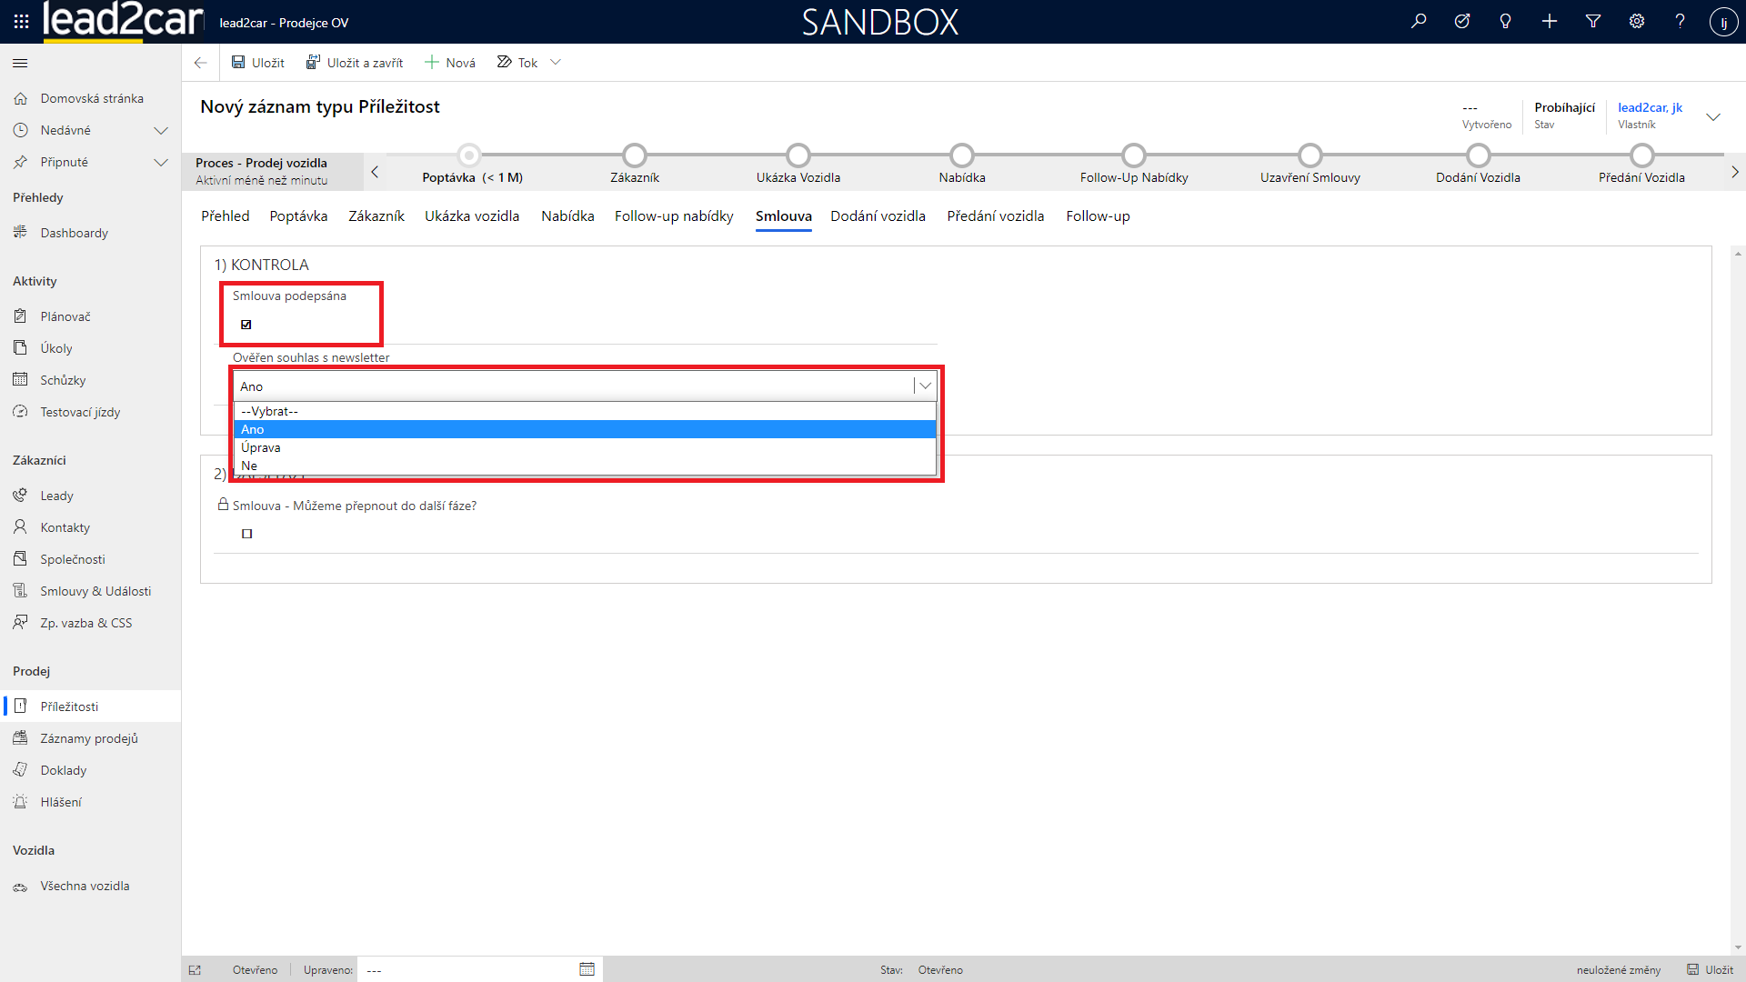Open the settings gear icon
1746x982 pixels.
click(x=1637, y=21)
